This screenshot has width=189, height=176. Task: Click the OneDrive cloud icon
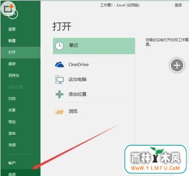click(59, 65)
